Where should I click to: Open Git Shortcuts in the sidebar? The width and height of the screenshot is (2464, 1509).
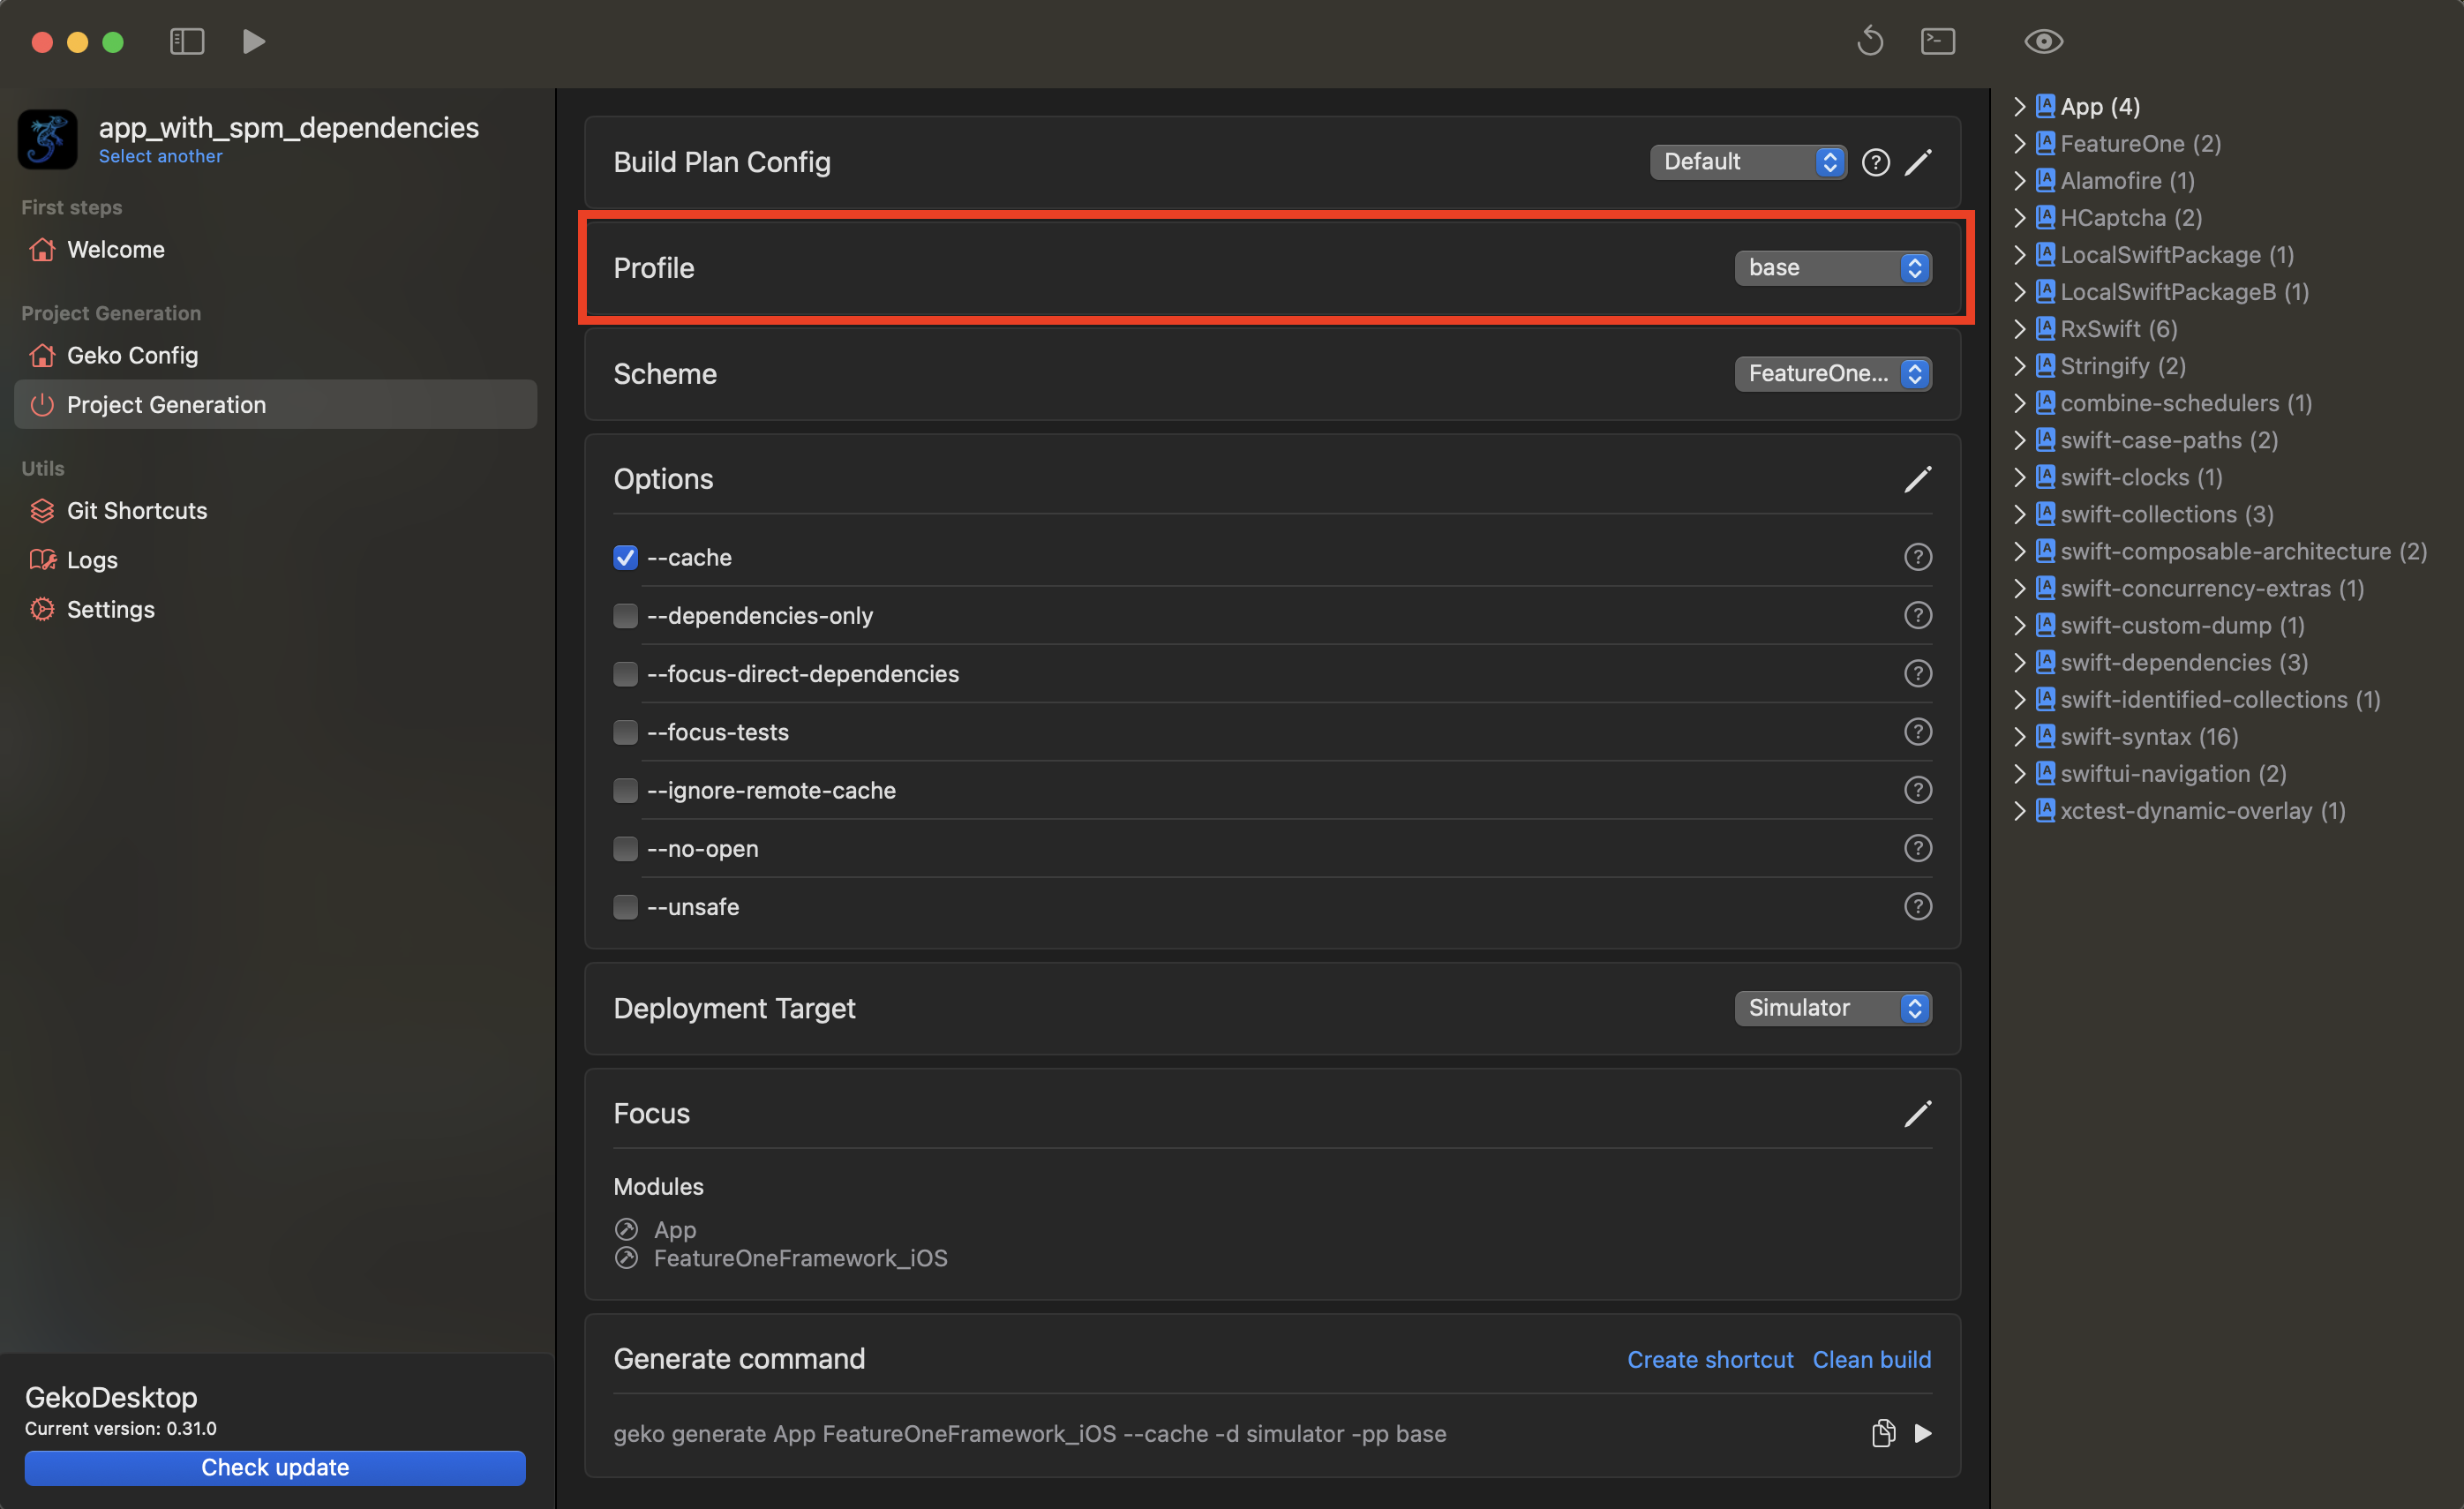pyautogui.click(x=137, y=510)
